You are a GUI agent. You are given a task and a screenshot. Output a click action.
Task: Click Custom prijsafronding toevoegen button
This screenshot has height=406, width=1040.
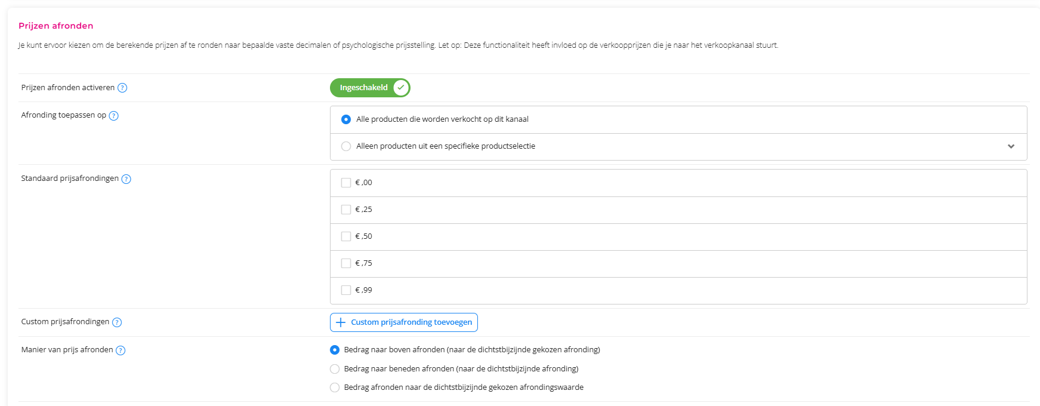[404, 322]
